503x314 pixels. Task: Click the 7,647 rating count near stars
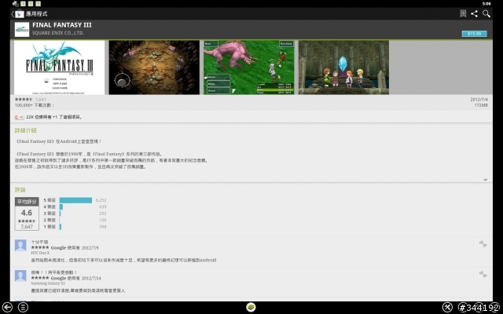(x=40, y=100)
